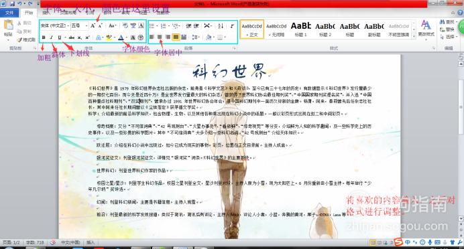Toggle center alignment for paragraph

(160, 37)
